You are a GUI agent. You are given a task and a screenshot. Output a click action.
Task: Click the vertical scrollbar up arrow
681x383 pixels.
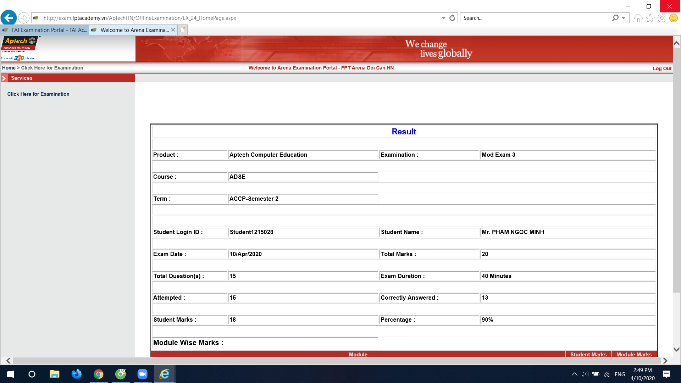pos(676,43)
